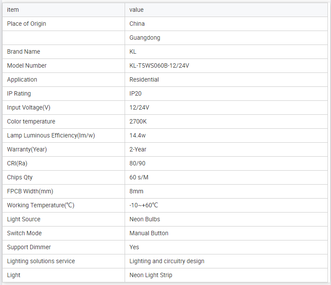
Task: Click the 14.4w luminous efficiency value
Action: 138,135
